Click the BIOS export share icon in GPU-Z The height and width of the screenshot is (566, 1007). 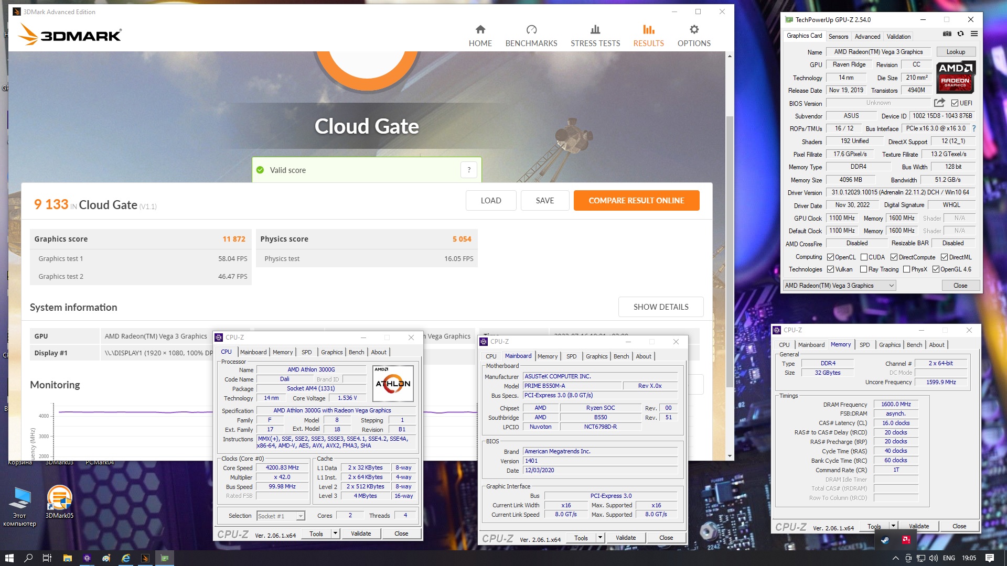click(939, 103)
